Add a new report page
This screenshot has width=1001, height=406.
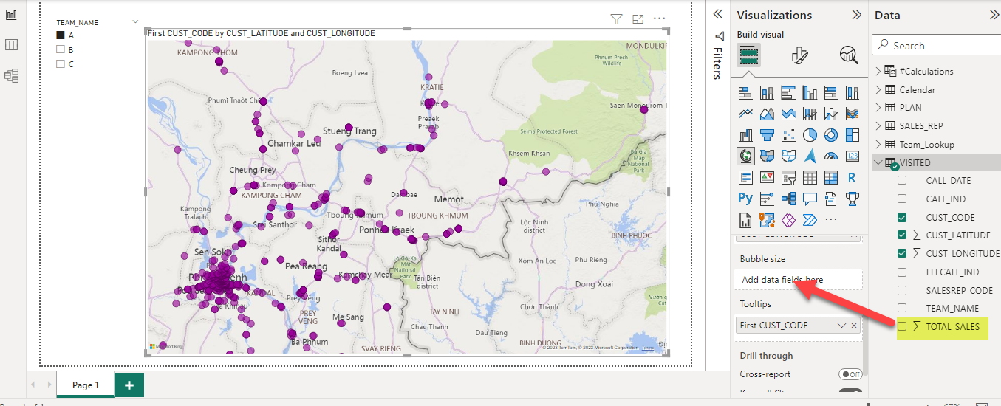129,385
